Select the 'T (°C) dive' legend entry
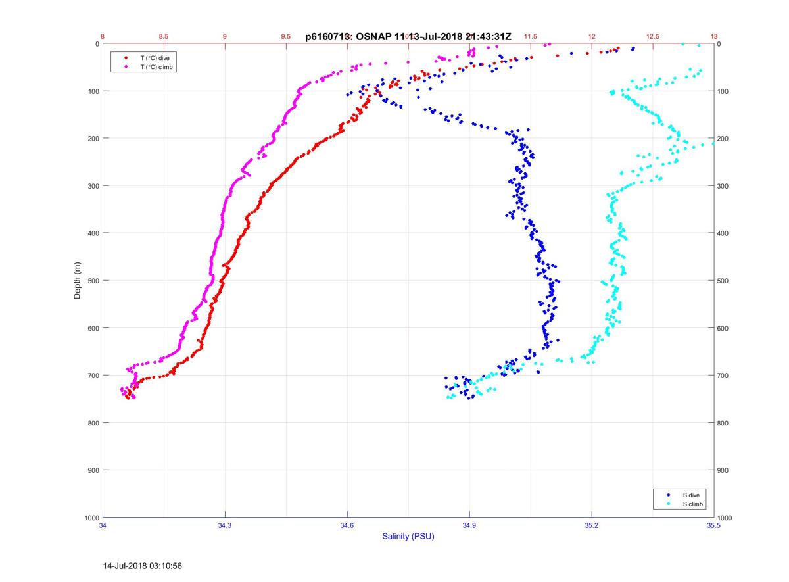Screen dimensions: 789x582 click(155, 58)
